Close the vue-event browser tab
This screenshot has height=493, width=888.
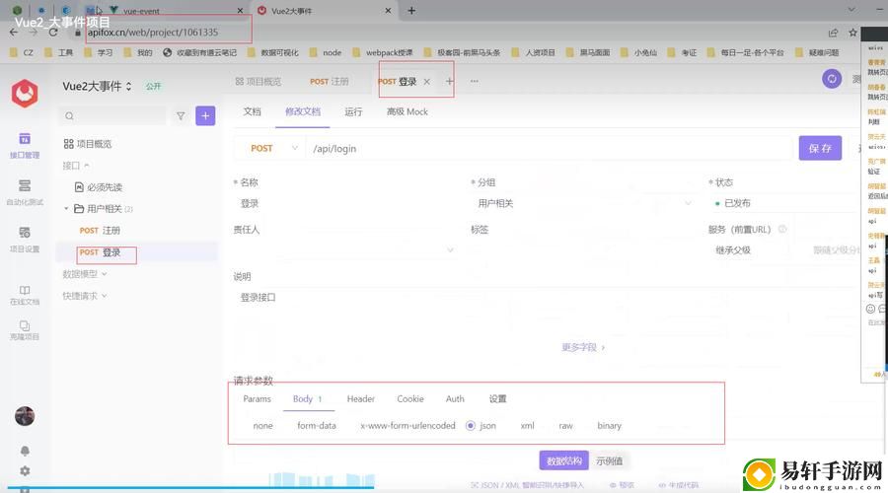(x=240, y=11)
